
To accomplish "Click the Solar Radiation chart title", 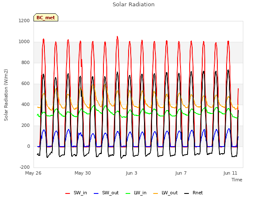I will pos(134,5).
